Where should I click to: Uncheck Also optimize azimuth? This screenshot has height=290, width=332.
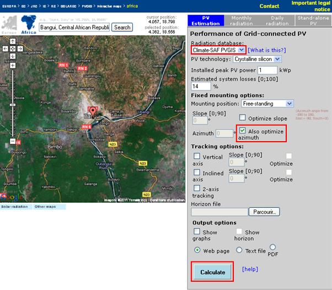(243, 131)
